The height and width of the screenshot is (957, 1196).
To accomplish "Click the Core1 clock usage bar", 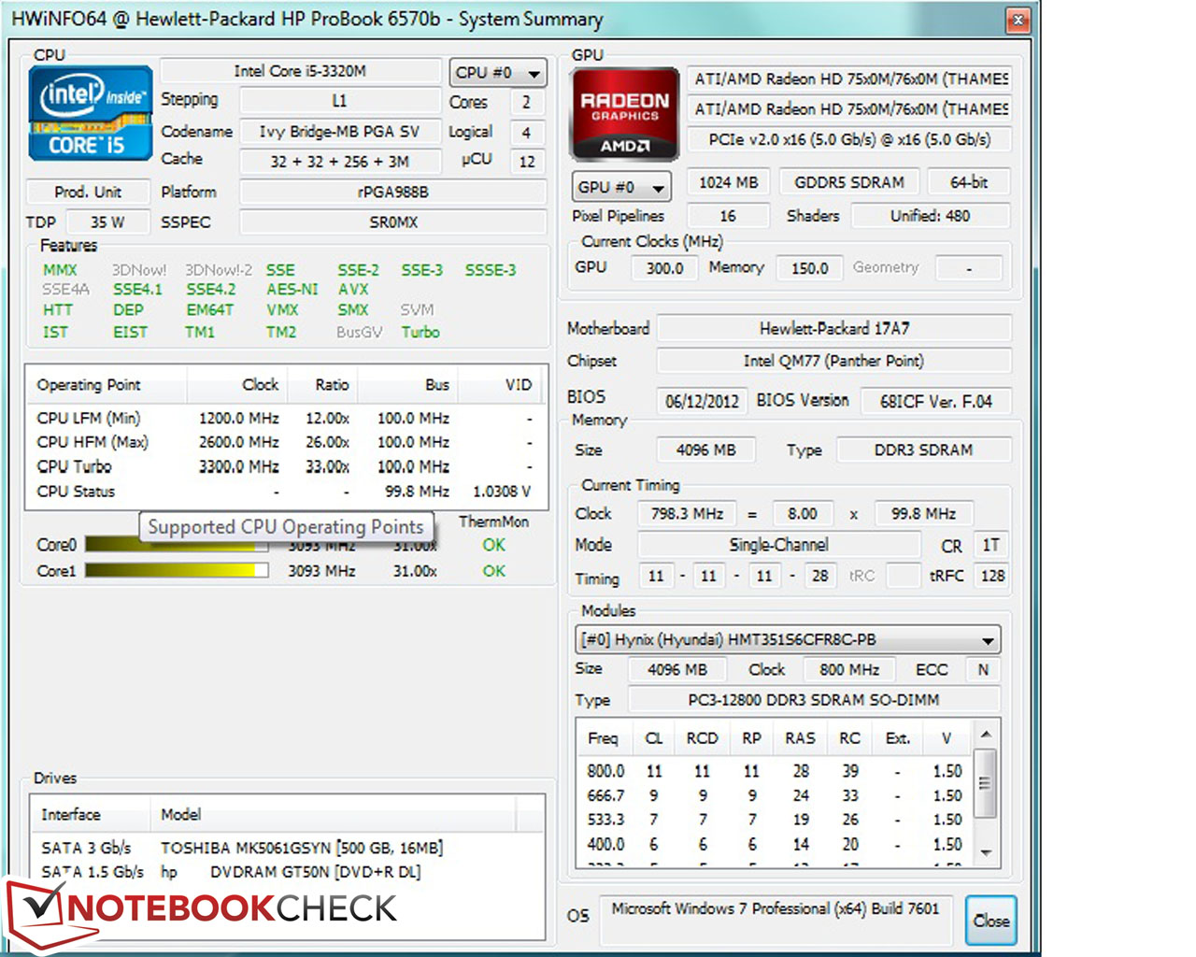I will [177, 570].
